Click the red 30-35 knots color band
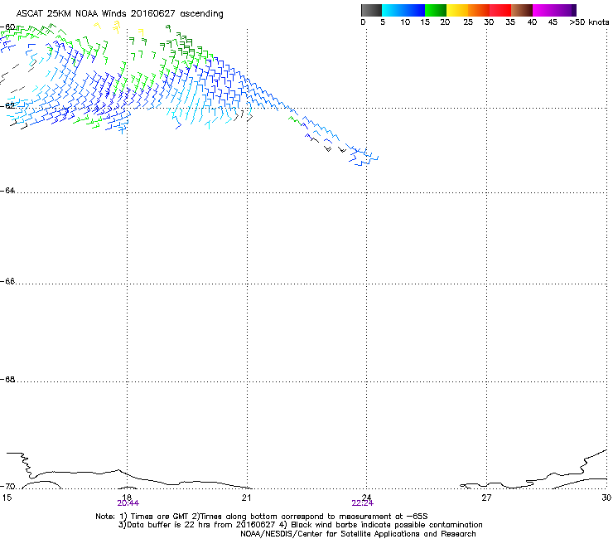Viewport: 613px width, 539px height. click(x=500, y=10)
